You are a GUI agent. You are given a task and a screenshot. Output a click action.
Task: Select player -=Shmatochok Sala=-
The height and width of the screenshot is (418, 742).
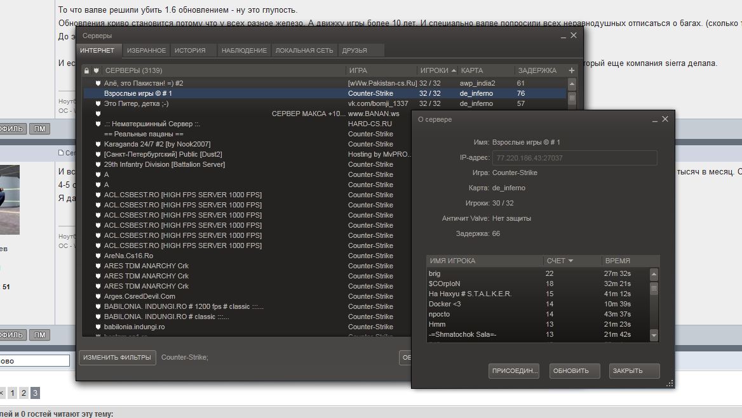click(x=462, y=334)
